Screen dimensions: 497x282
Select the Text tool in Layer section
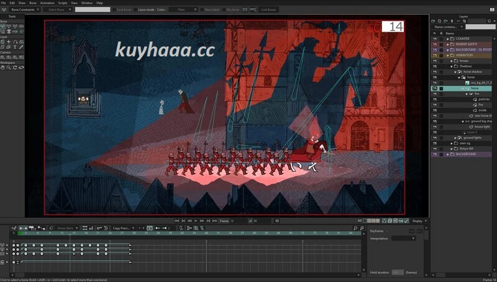[15, 46]
